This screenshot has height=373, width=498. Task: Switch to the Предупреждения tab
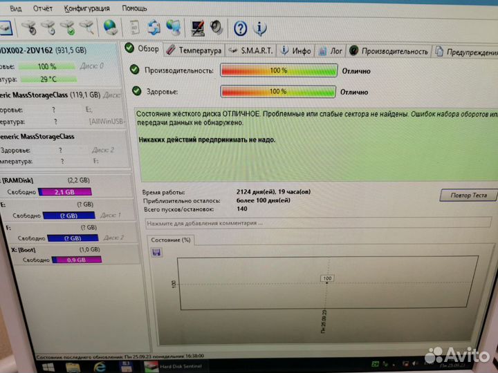tap(465, 52)
